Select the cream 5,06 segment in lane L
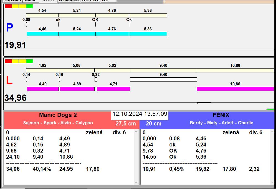 [x=77, y=70]
